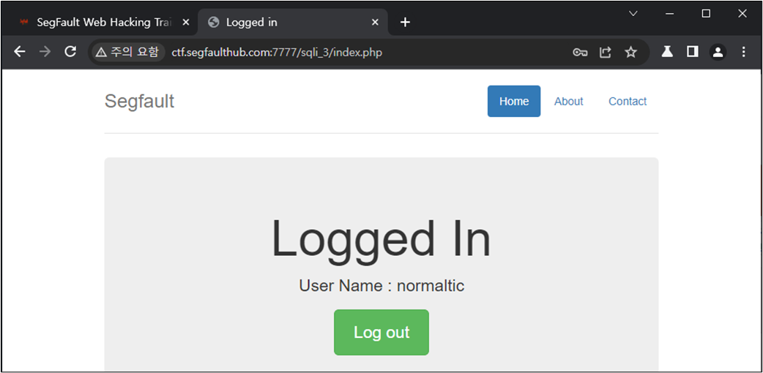
Task: Click the share page icon
Action: pyautogui.click(x=605, y=52)
